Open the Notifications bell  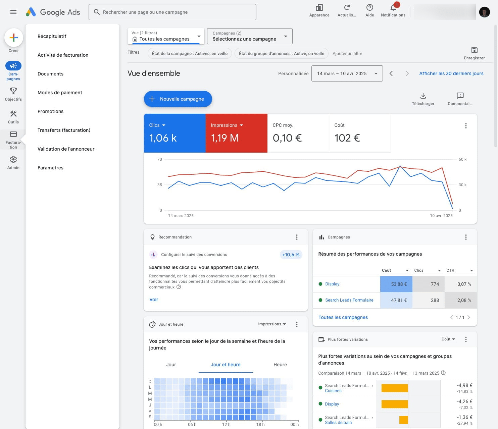(x=393, y=10)
